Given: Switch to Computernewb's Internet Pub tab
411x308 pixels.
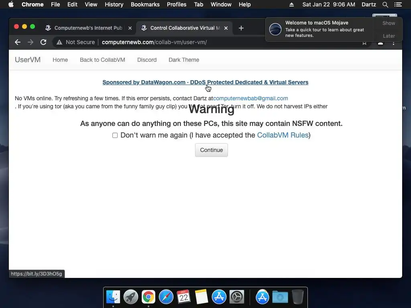Looking at the screenshot, I should pyautogui.click(x=88, y=28).
